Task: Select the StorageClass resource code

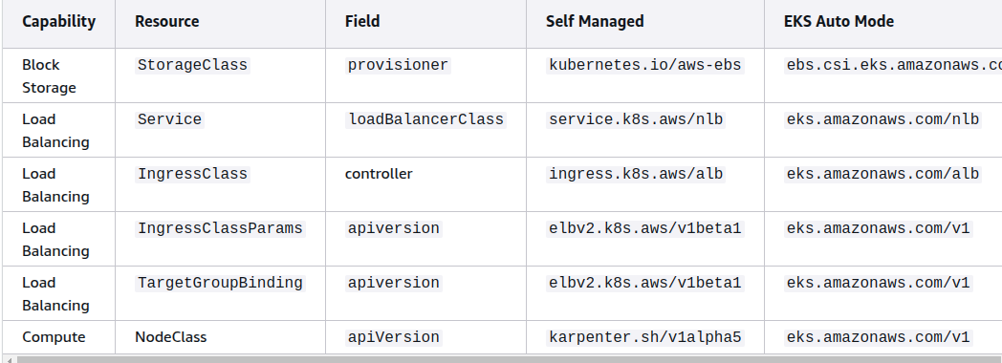Action: (192, 65)
